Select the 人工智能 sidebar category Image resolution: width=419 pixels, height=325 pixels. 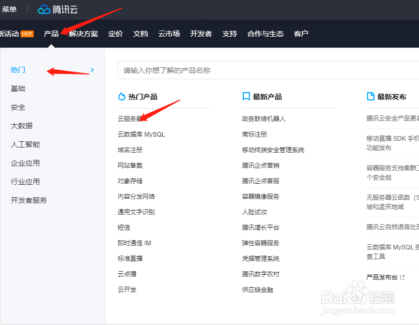point(25,144)
